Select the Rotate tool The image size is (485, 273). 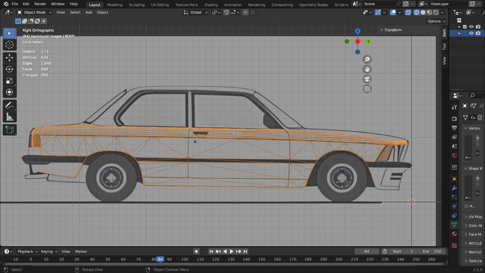9,69
